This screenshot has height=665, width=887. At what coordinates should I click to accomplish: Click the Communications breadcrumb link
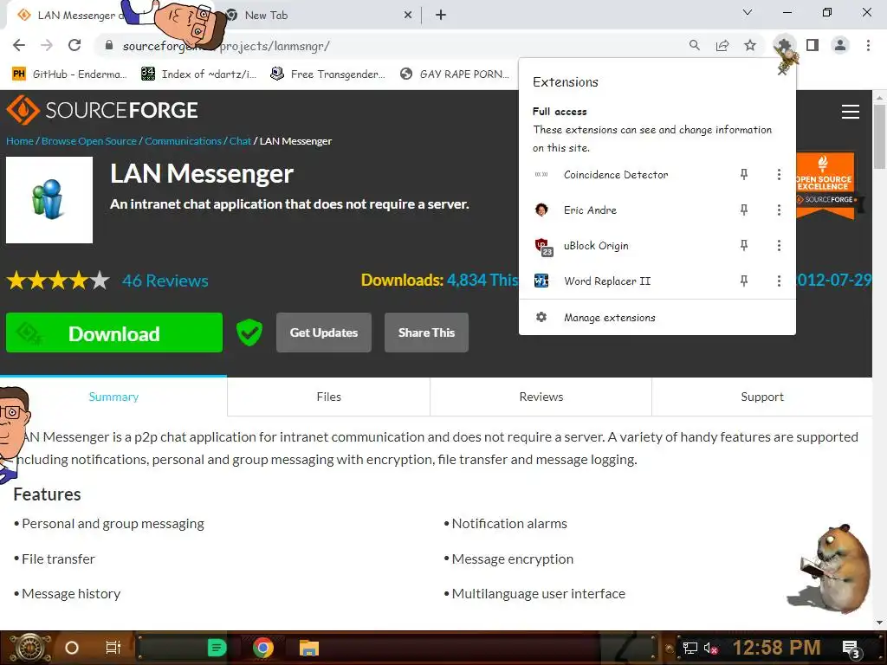coord(183,141)
